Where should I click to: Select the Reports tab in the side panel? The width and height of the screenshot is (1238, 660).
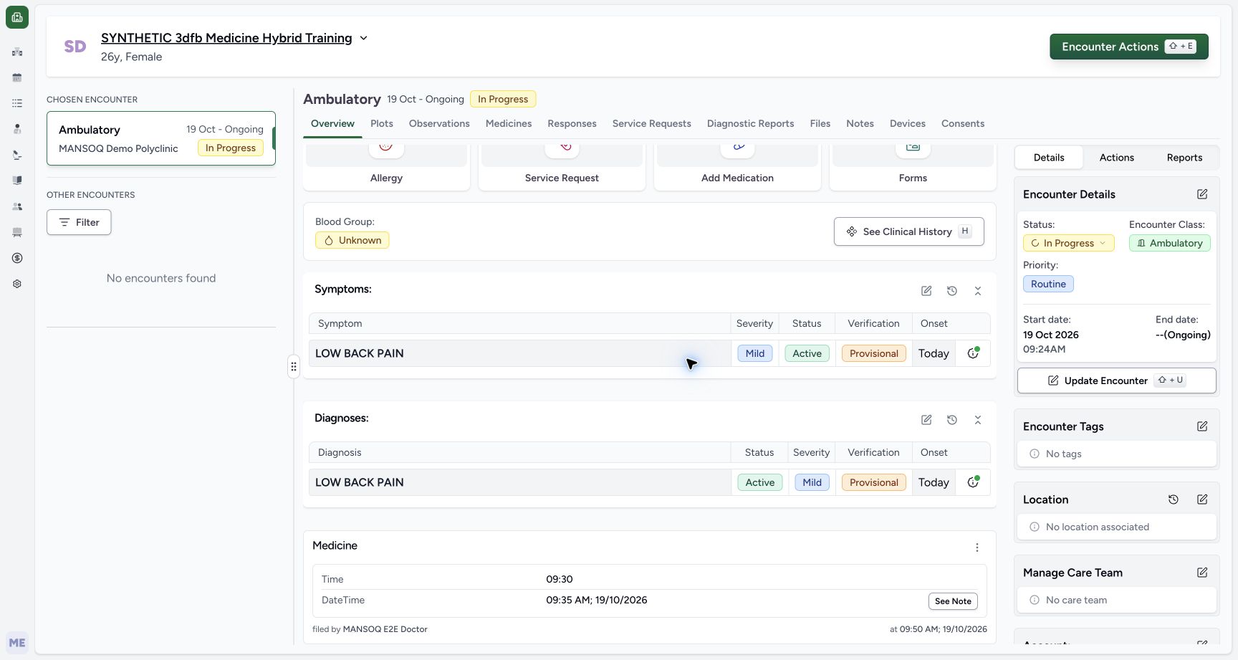click(1184, 158)
